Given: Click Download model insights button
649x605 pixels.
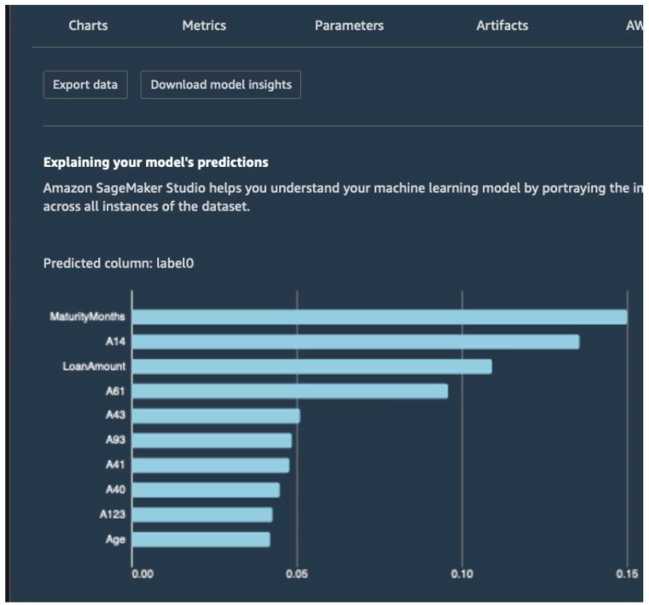Looking at the screenshot, I should coord(221,84).
